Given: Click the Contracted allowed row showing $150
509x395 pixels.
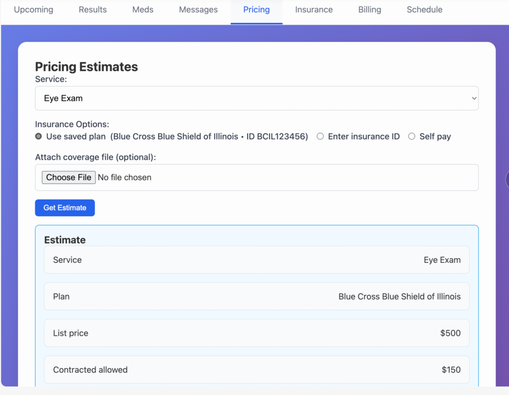Looking at the screenshot, I should 256,370.
